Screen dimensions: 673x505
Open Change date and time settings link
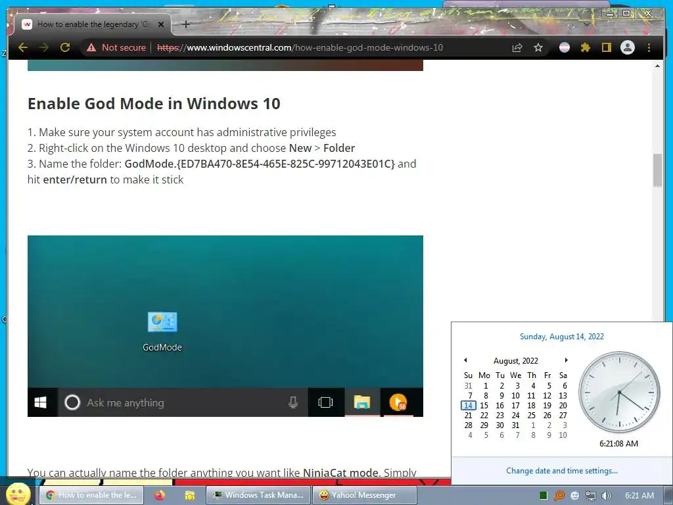(x=562, y=471)
